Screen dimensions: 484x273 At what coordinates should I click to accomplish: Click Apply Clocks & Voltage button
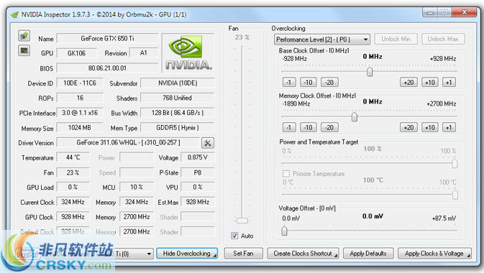(434, 254)
